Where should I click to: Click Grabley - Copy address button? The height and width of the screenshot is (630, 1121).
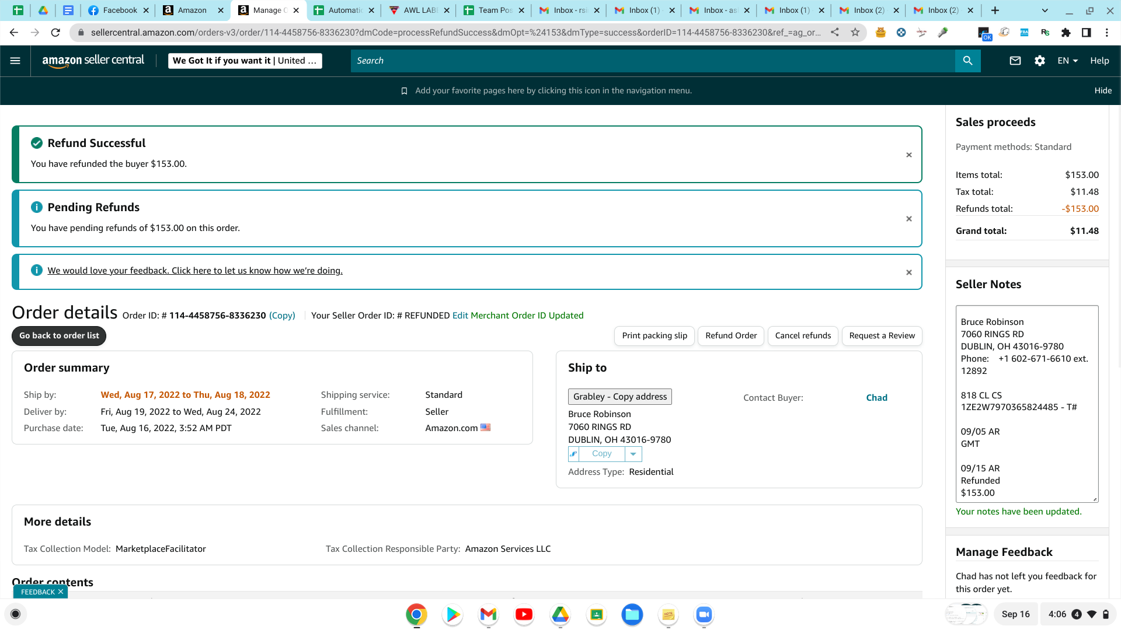point(620,397)
